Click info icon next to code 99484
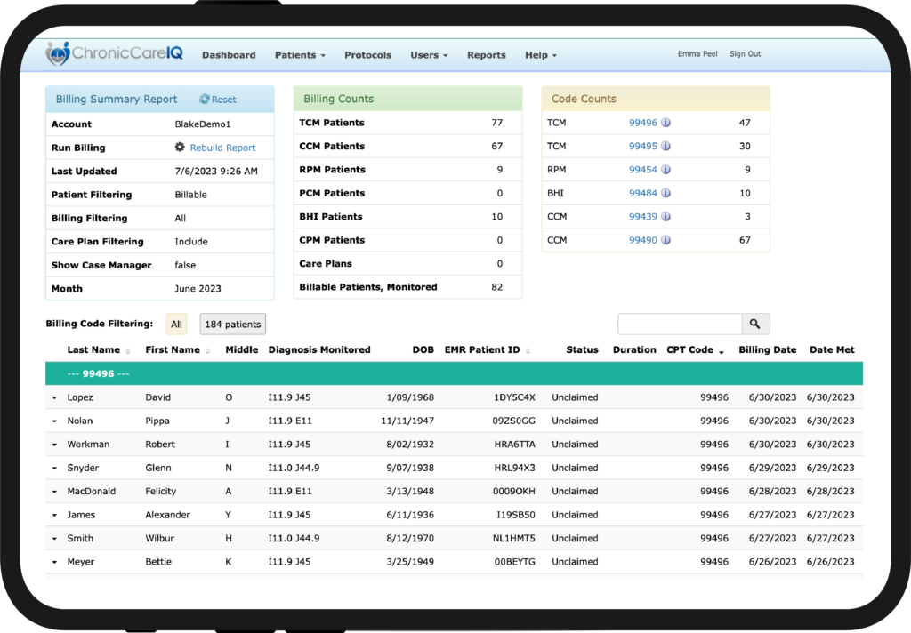 [666, 193]
